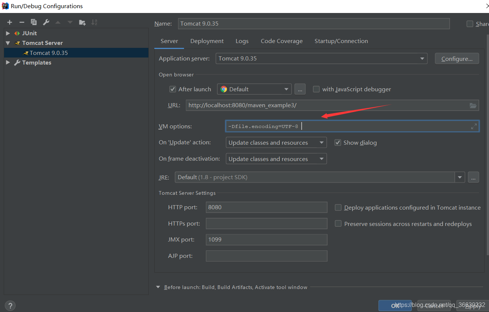The image size is (489, 312).
Task: Click the JUnit icon in the tree
Action: (17, 33)
